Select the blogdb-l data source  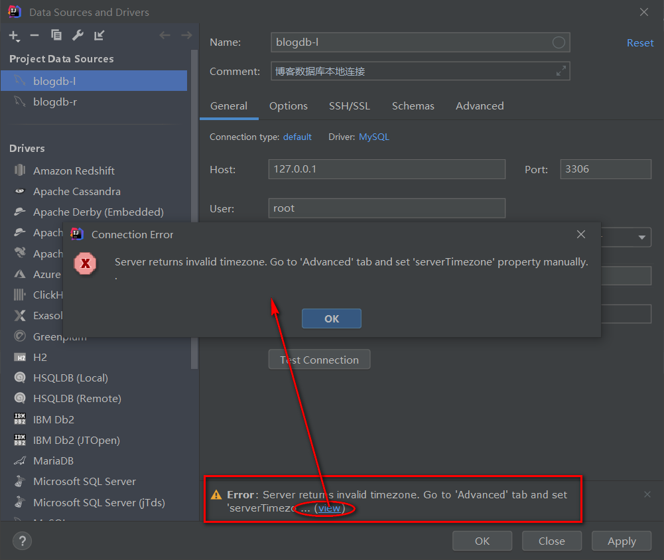[94, 81]
